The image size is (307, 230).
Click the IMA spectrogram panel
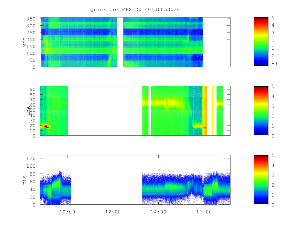[x=135, y=111]
